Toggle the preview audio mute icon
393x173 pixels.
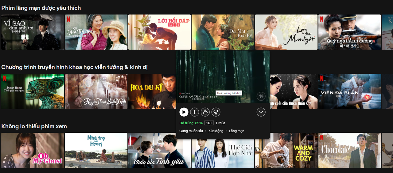(x=261, y=96)
